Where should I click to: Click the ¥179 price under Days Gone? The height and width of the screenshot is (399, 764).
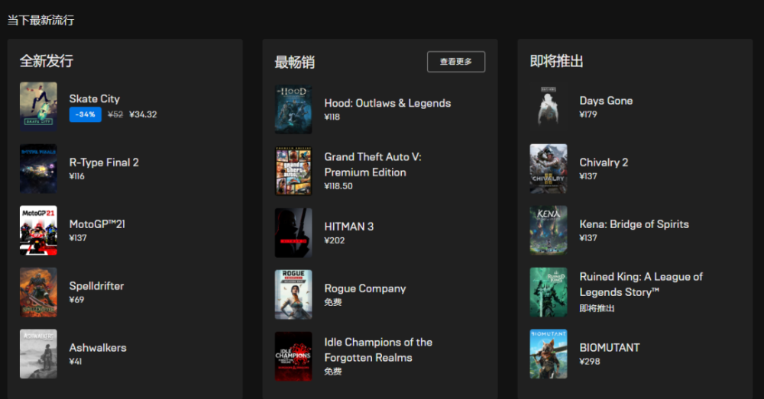click(588, 114)
